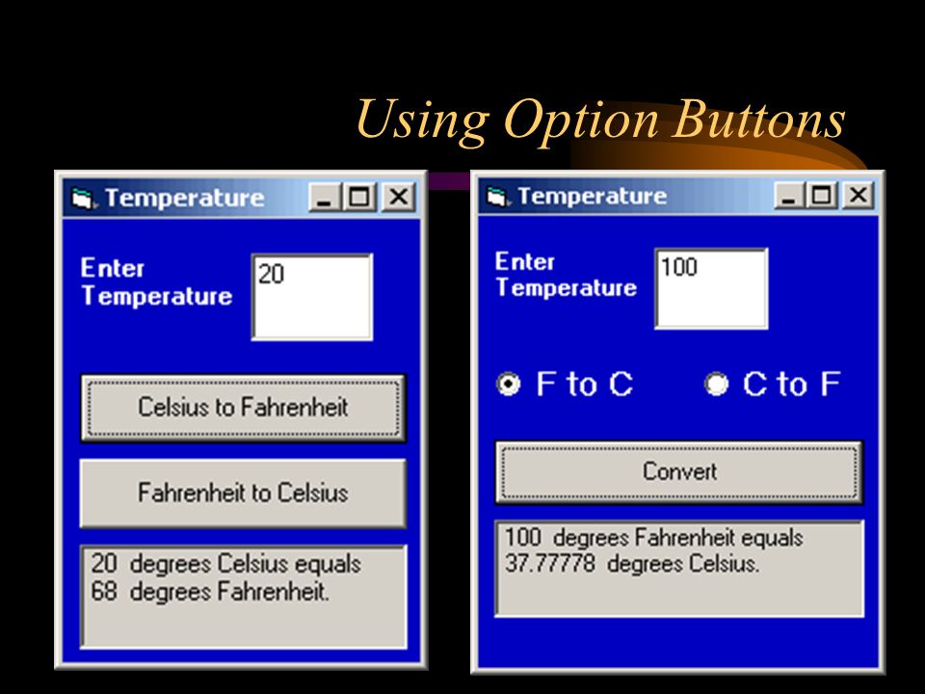Viewport: 925px width, 694px height.
Task: Maximize the right Temperature window
Action: pyautogui.click(x=822, y=195)
